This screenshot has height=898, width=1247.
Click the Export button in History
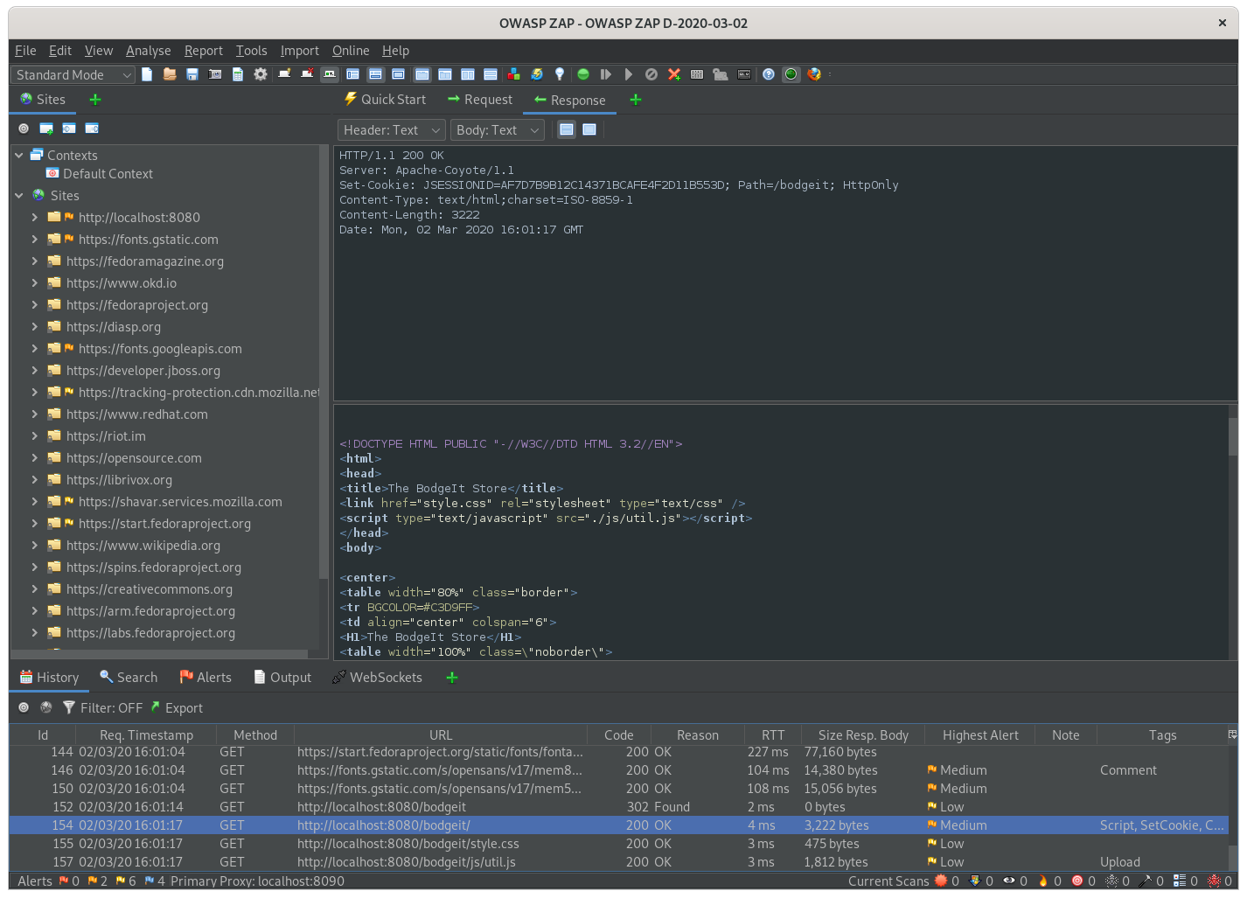(x=176, y=708)
